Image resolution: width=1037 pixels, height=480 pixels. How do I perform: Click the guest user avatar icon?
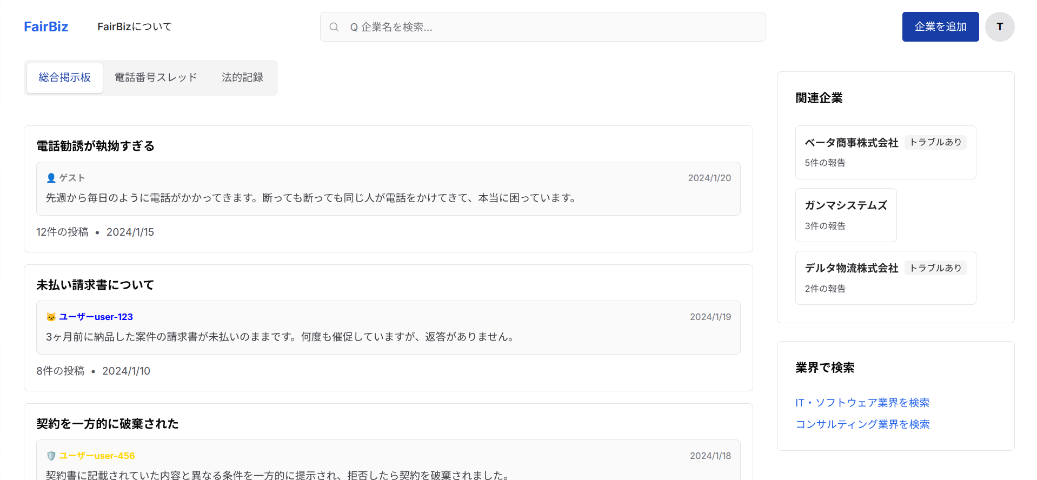[51, 178]
